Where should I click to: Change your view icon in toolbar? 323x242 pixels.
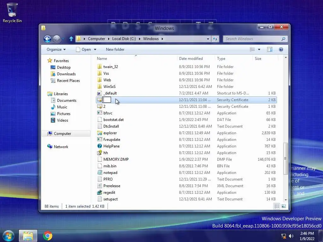252,49
